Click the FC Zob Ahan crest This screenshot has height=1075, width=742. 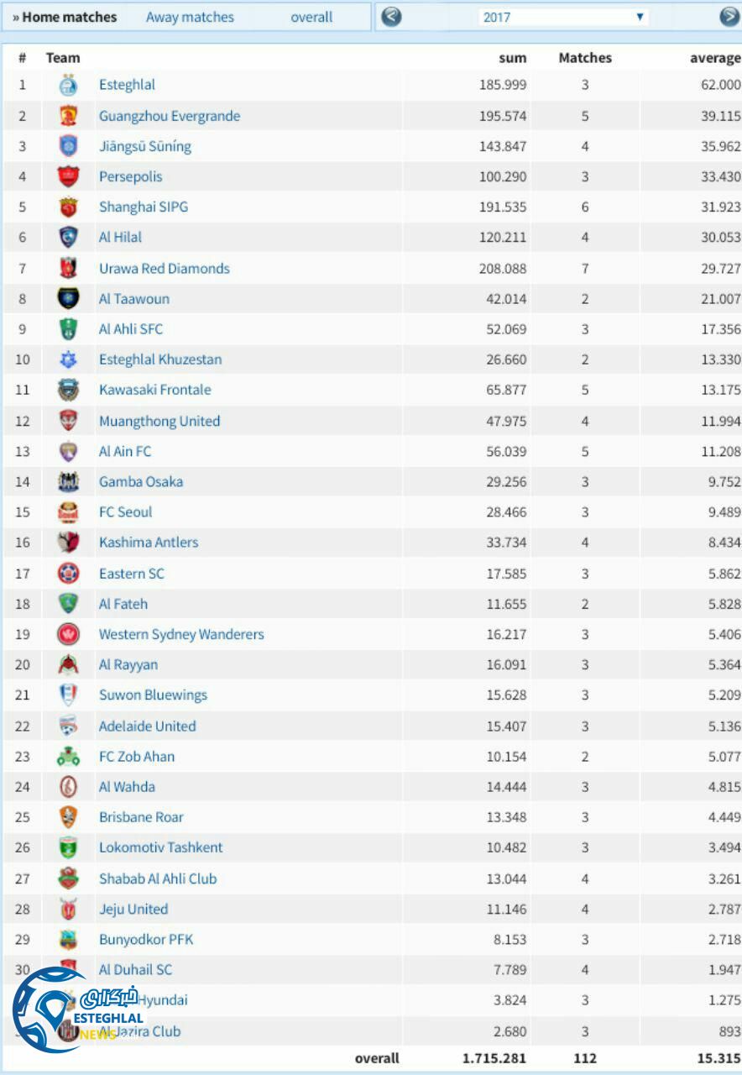pos(68,757)
